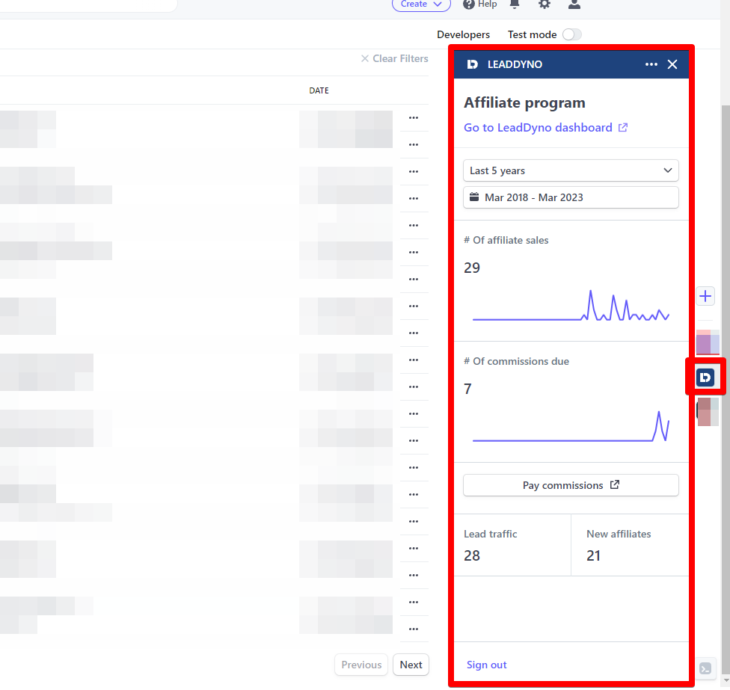730x690 pixels.
Task: Click the New affiliates label
Action: [619, 535]
